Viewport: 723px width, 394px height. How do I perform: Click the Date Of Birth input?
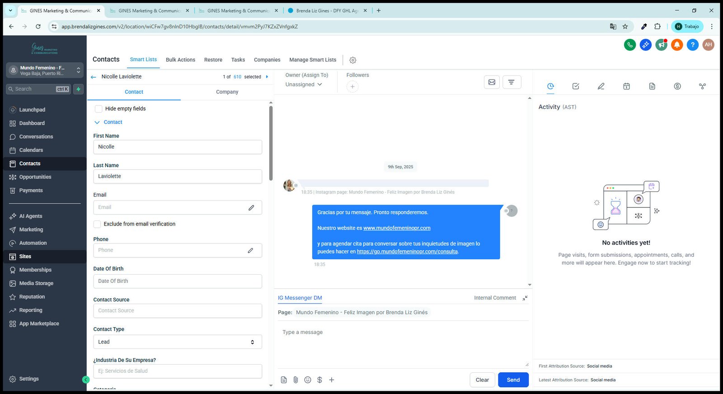pos(178,281)
